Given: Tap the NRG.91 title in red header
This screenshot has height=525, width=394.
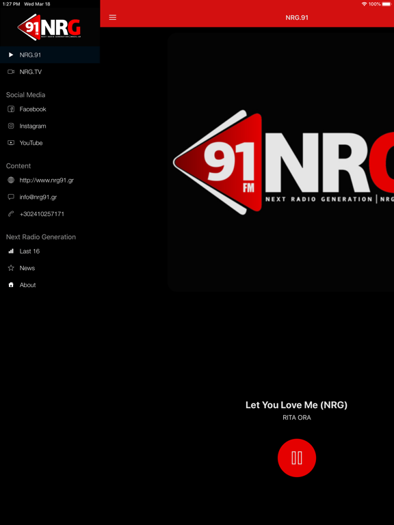Looking at the screenshot, I should coord(297,17).
